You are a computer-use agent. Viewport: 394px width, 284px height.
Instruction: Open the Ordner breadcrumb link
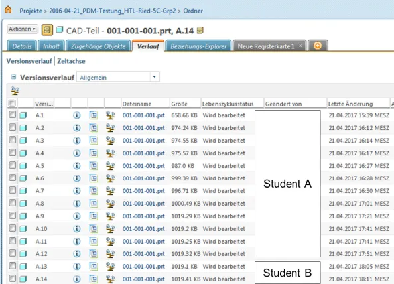[193, 11]
